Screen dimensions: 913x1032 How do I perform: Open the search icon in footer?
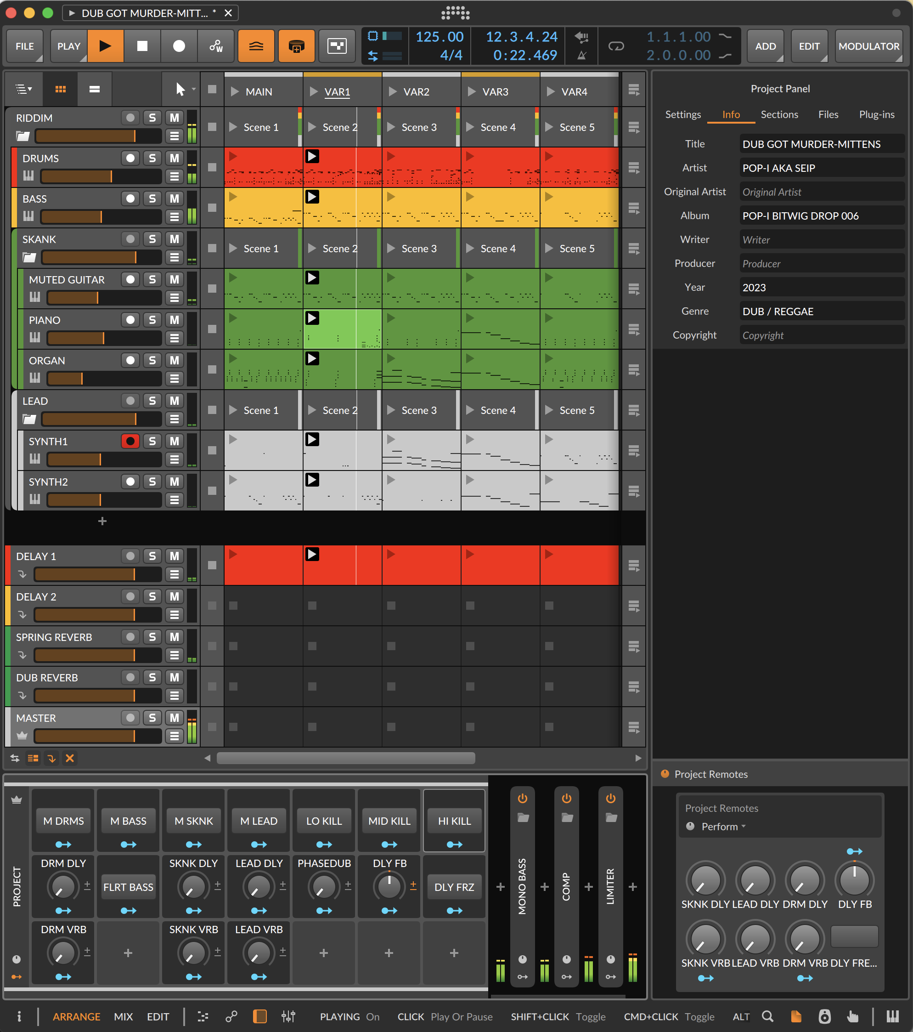pyautogui.click(x=767, y=1016)
